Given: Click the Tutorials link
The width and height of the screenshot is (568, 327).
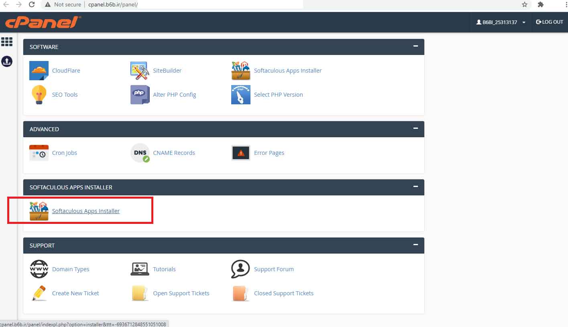Looking at the screenshot, I should [165, 269].
